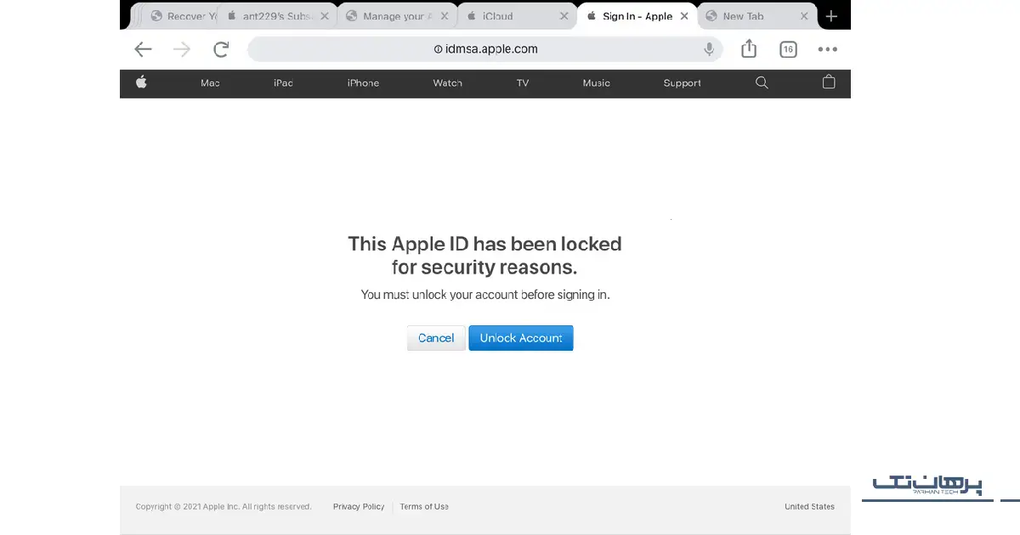Click the Unlock Account button
1020x535 pixels.
click(521, 338)
